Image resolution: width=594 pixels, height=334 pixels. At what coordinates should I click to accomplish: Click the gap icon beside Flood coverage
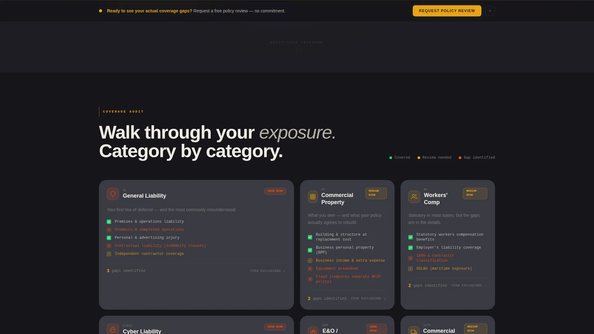pyautogui.click(x=310, y=279)
